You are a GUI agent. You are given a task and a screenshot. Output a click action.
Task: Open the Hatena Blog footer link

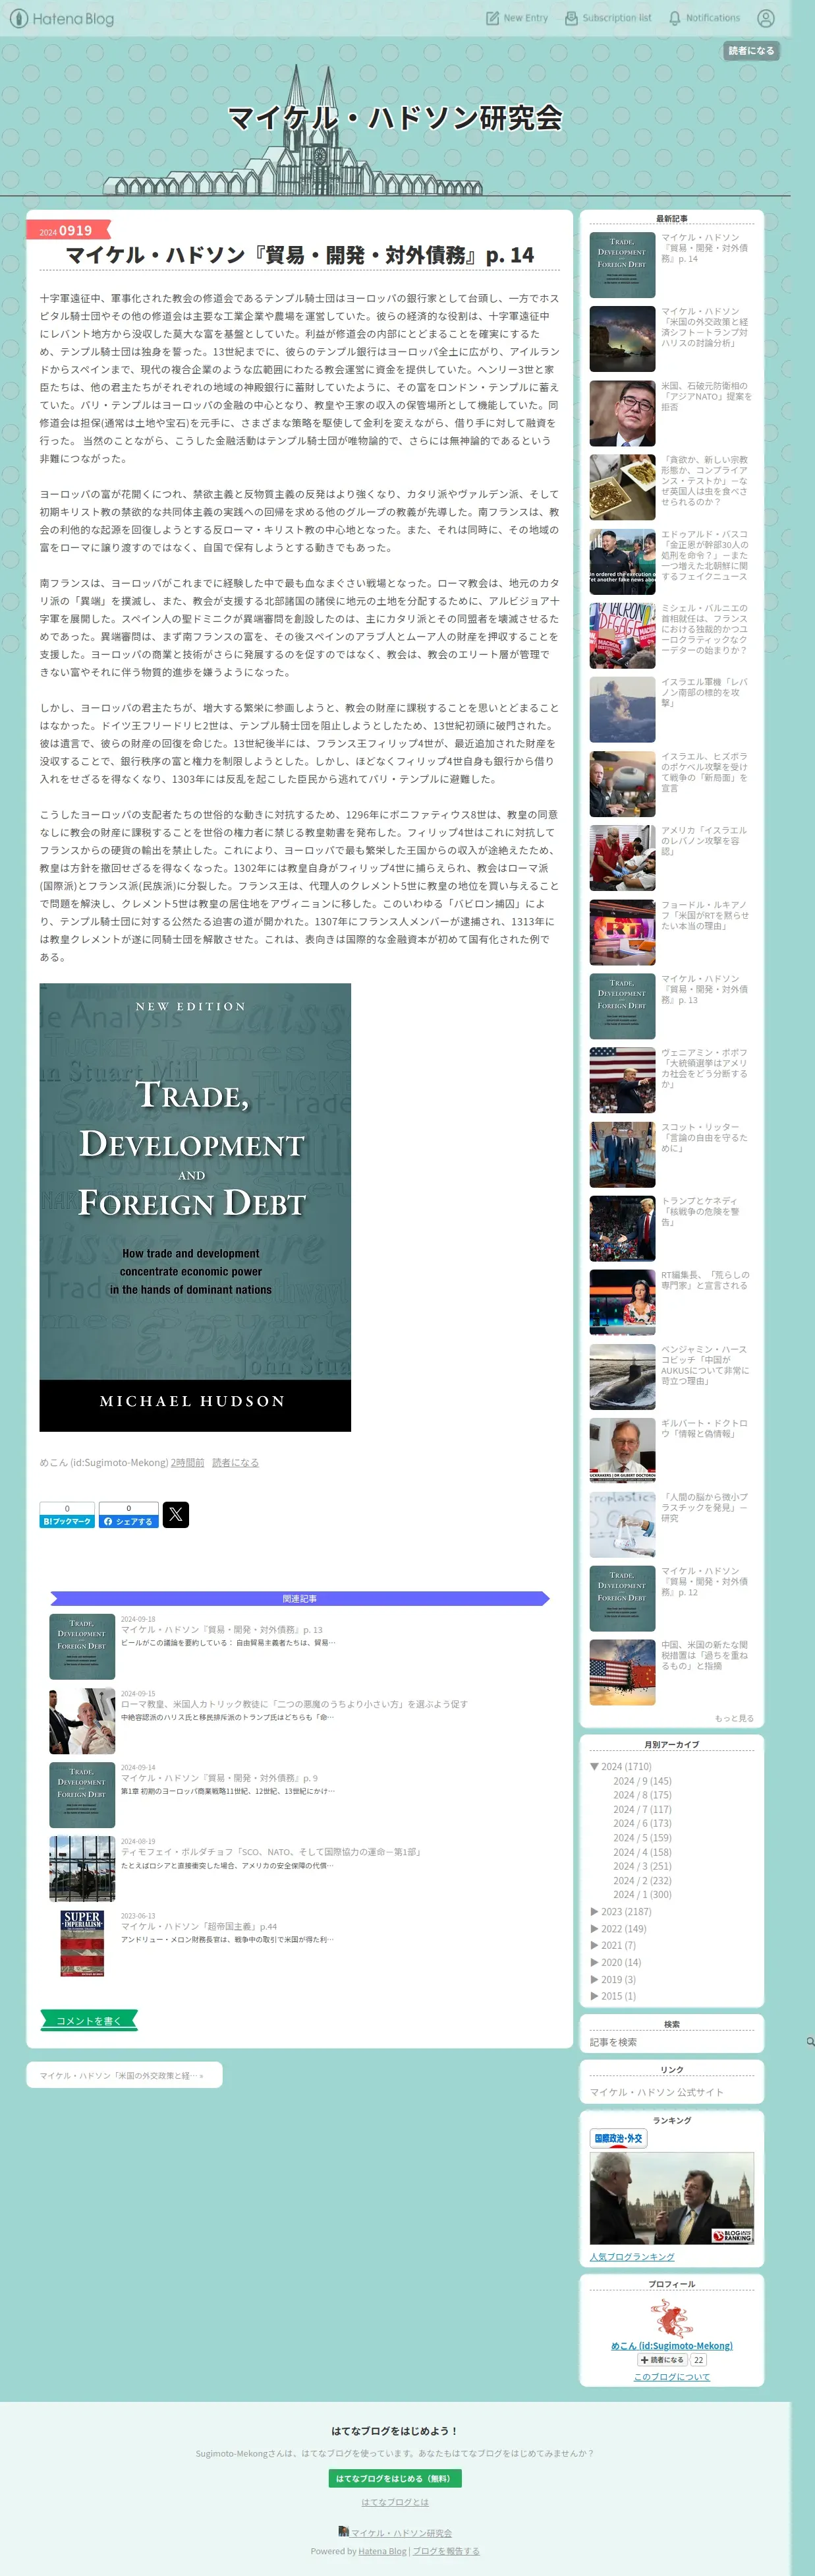pyautogui.click(x=383, y=2551)
